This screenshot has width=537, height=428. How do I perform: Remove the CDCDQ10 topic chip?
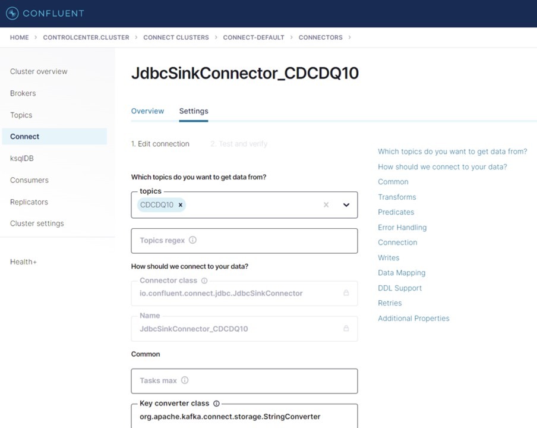tap(180, 204)
